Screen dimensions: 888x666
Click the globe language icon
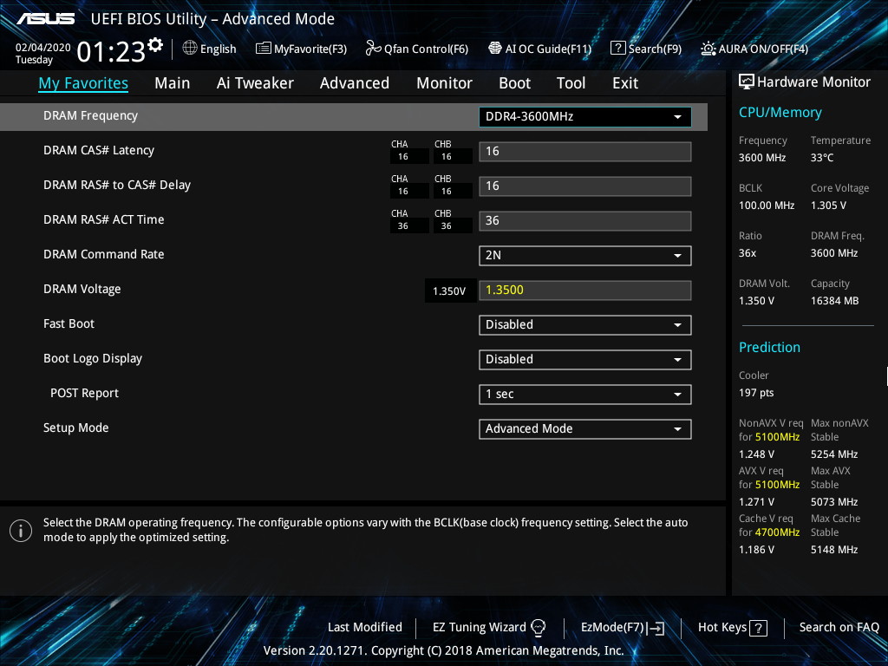(190, 49)
